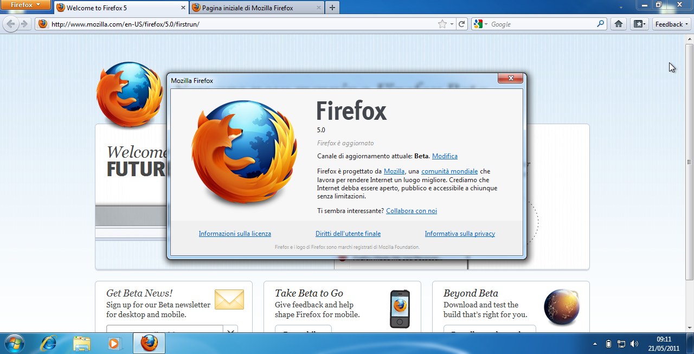Open Windows Explorer from the taskbar
Screen dimensions: 694x354
pos(82,344)
